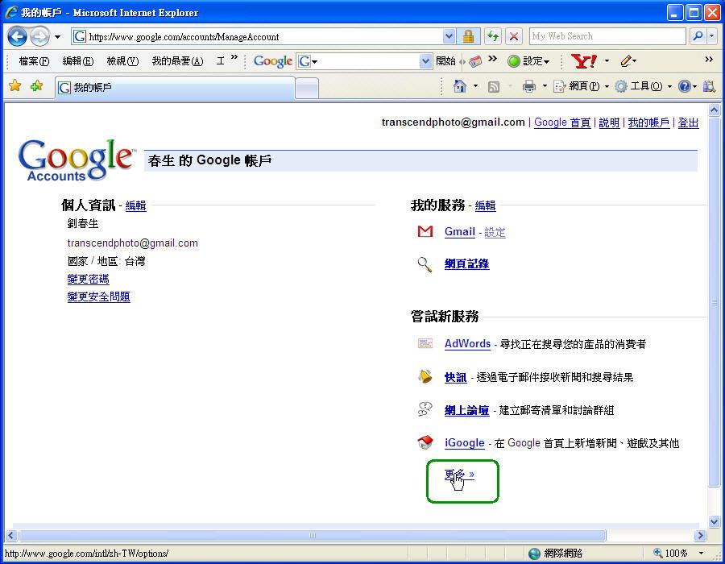Image resolution: width=725 pixels, height=564 pixels.
Task: Expand the Google toolbar search dropdown
Action: [425, 61]
